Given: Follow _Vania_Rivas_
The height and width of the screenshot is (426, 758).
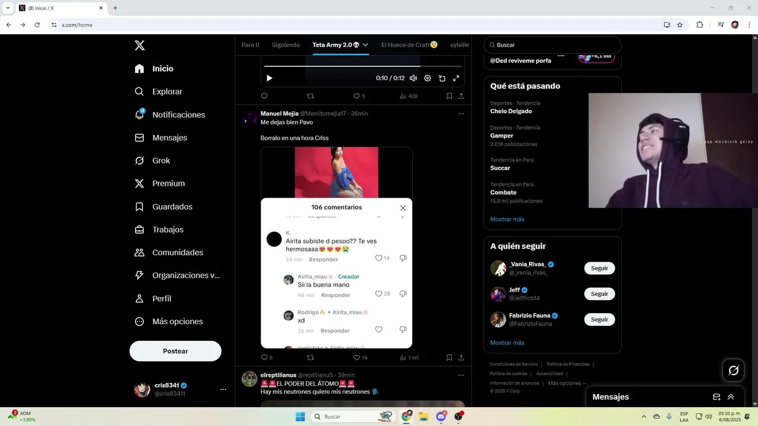Looking at the screenshot, I should tap(599, 268).
